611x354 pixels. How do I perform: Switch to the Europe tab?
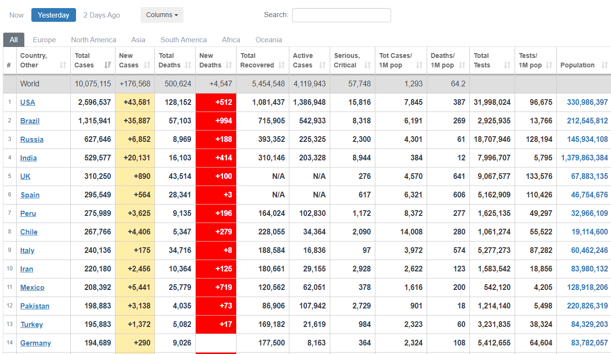[44, 40]
